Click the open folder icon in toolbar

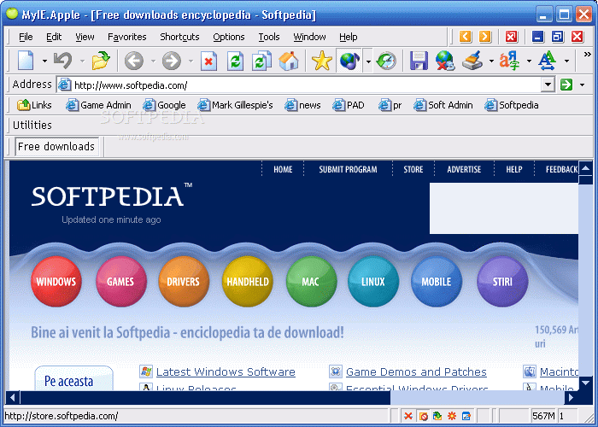tap(101, 61)
